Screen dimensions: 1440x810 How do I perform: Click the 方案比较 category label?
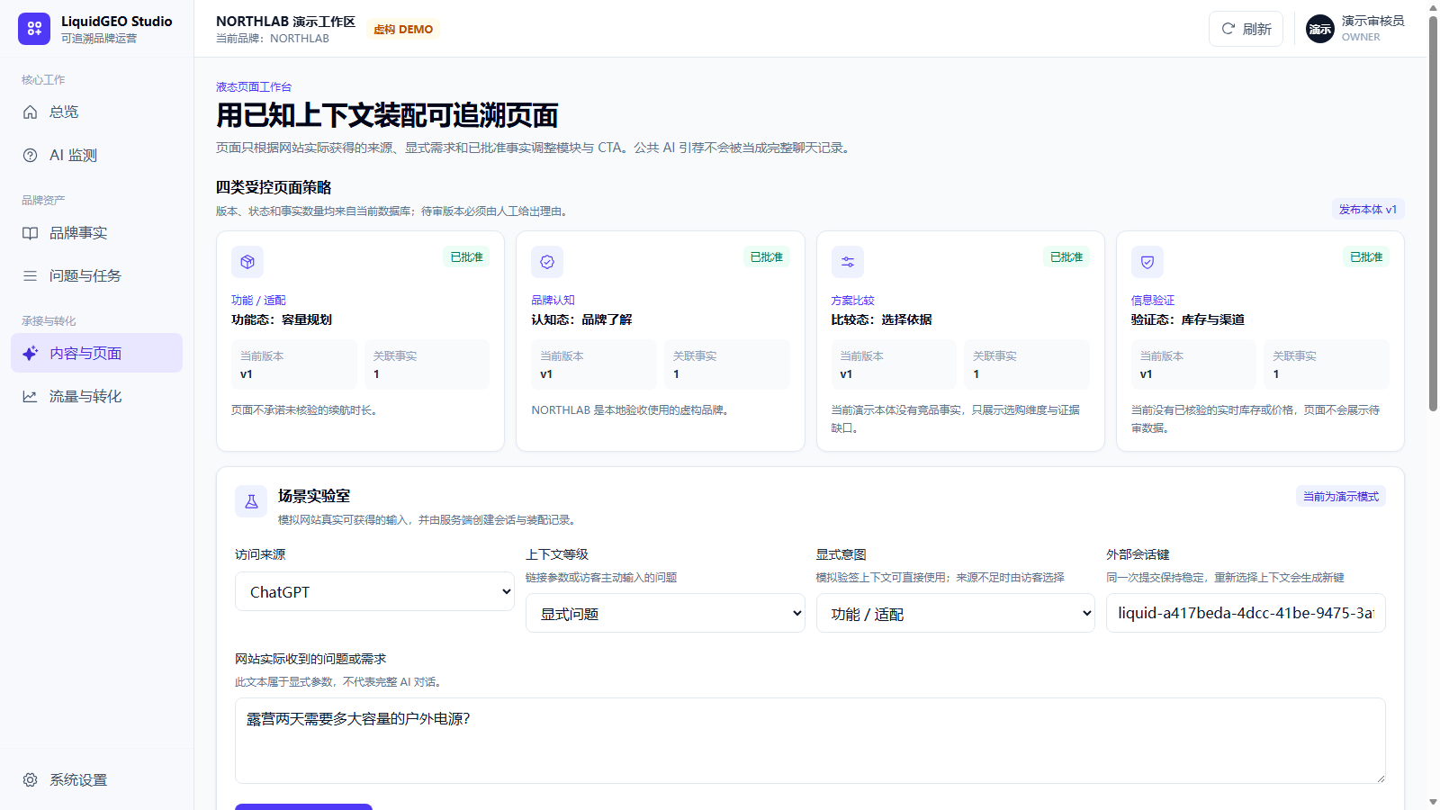click(852, 301)
